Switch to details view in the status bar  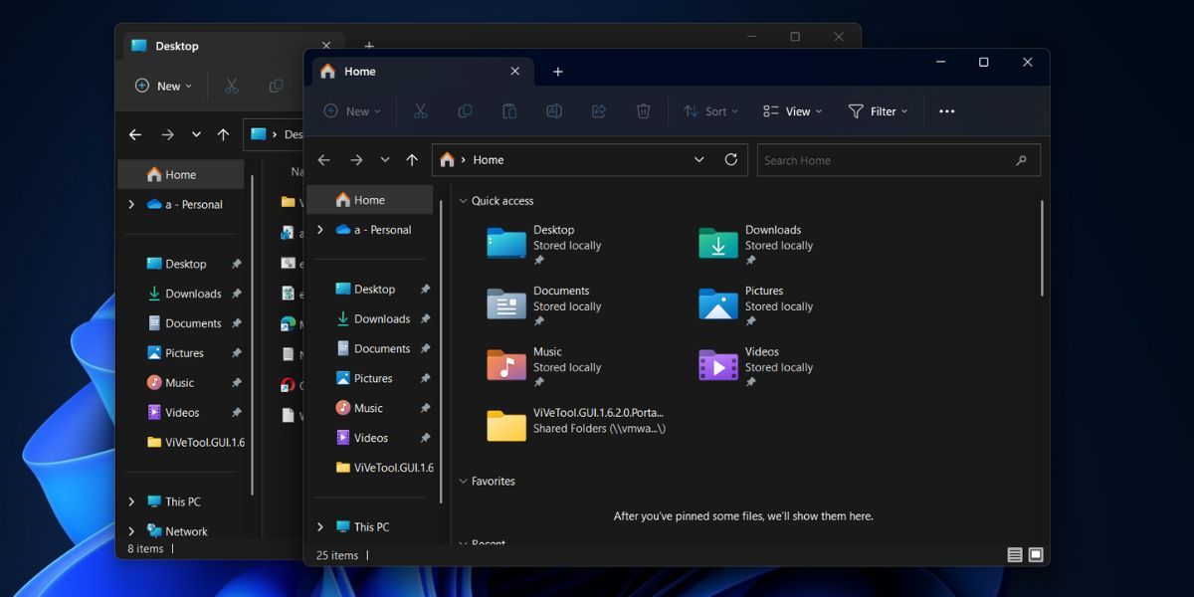pyautogui.click(x=1014, y=554)
